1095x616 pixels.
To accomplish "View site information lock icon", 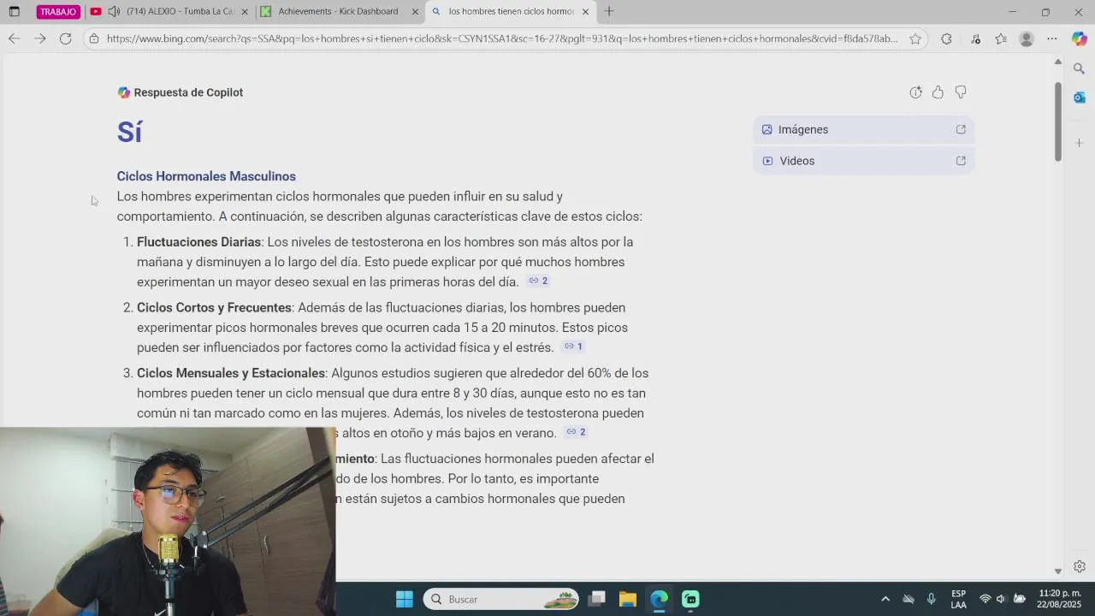I will [x=94, y=38].
